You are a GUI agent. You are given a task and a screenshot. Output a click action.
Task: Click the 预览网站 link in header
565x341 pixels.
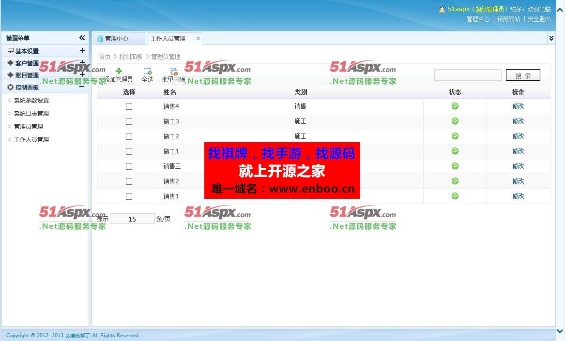(508, 19)
